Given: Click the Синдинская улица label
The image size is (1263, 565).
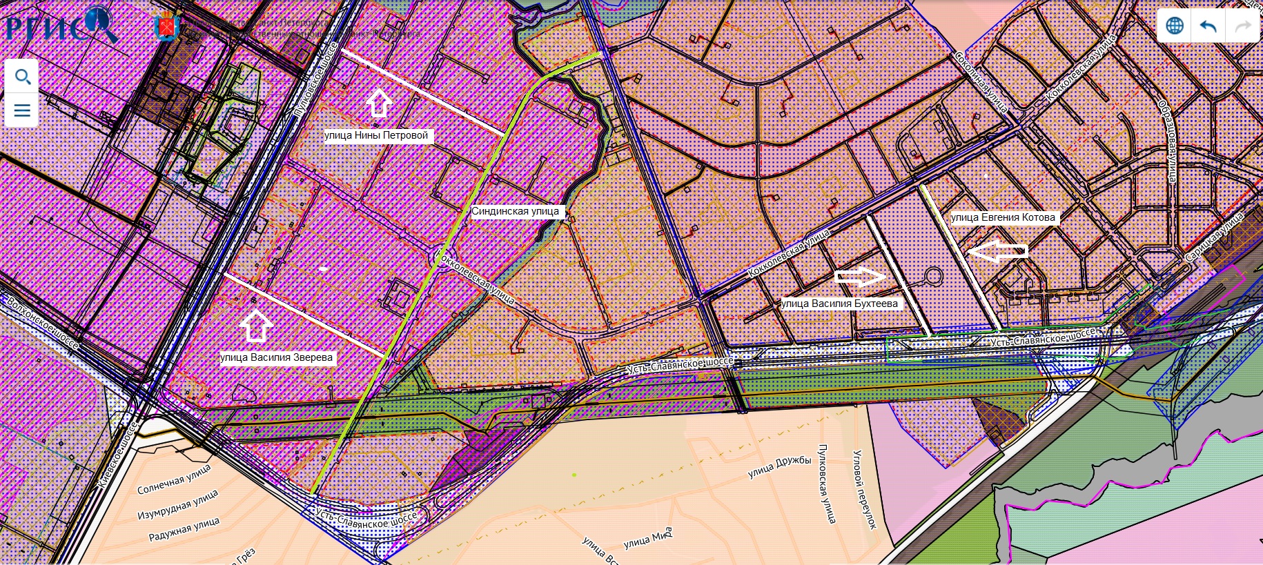Looking at the screenshot, I should 516,212.
